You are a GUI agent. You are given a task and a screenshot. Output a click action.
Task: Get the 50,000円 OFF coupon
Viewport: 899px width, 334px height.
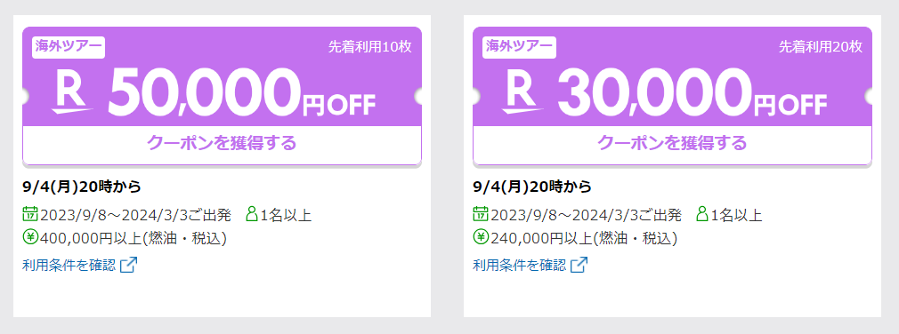click(x=222, y=142)
